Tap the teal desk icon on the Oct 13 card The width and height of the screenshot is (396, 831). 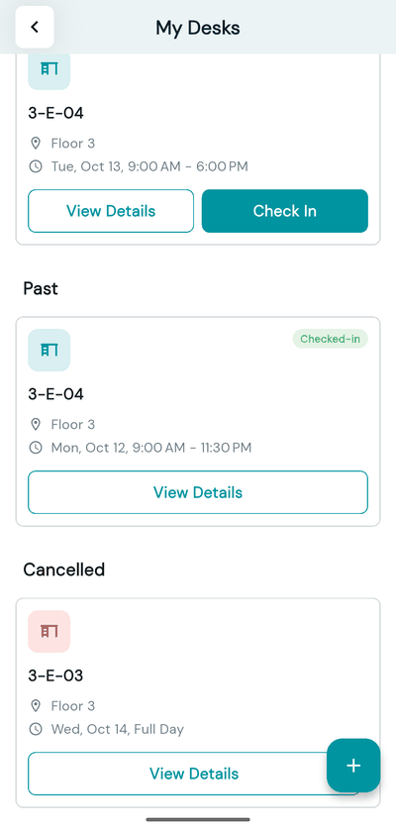[x=49, y=71]
